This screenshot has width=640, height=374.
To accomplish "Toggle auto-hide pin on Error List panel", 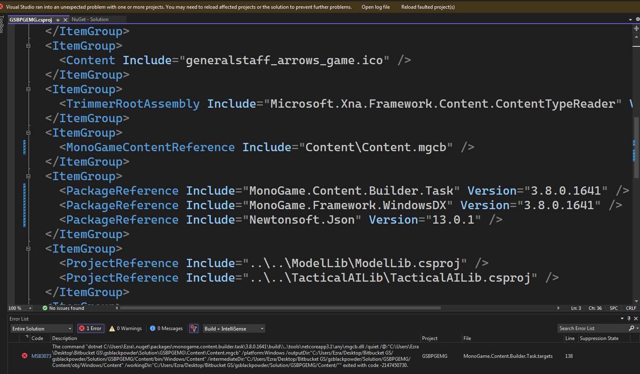I will pyautogui.click(x=629, y=319).
